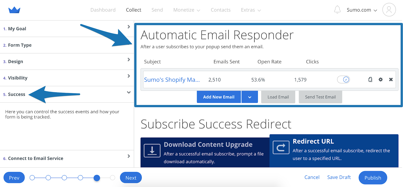The image size is (403, 187).
Task: Click Send Test Email button
Action: [320, 97]
